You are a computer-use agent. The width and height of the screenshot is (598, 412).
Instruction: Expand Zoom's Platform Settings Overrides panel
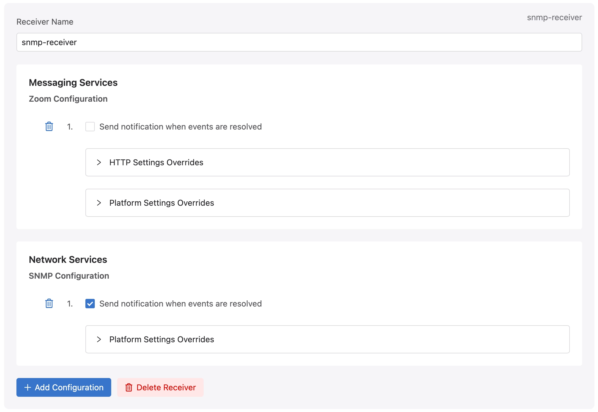coord(162,203)
